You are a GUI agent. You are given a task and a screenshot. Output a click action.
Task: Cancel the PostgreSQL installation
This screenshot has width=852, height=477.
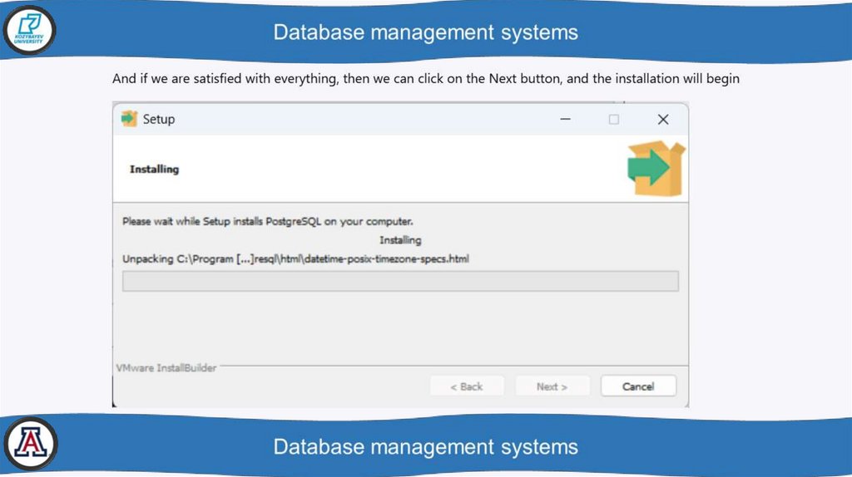click(638, 386)
